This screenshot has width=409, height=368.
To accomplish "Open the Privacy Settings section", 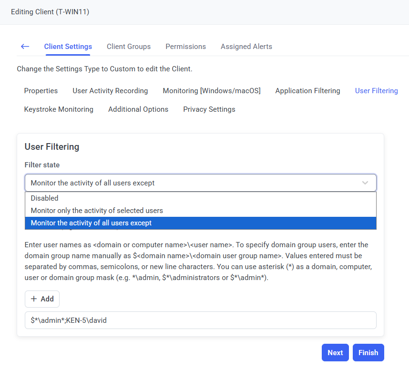I will pos(209,109).
